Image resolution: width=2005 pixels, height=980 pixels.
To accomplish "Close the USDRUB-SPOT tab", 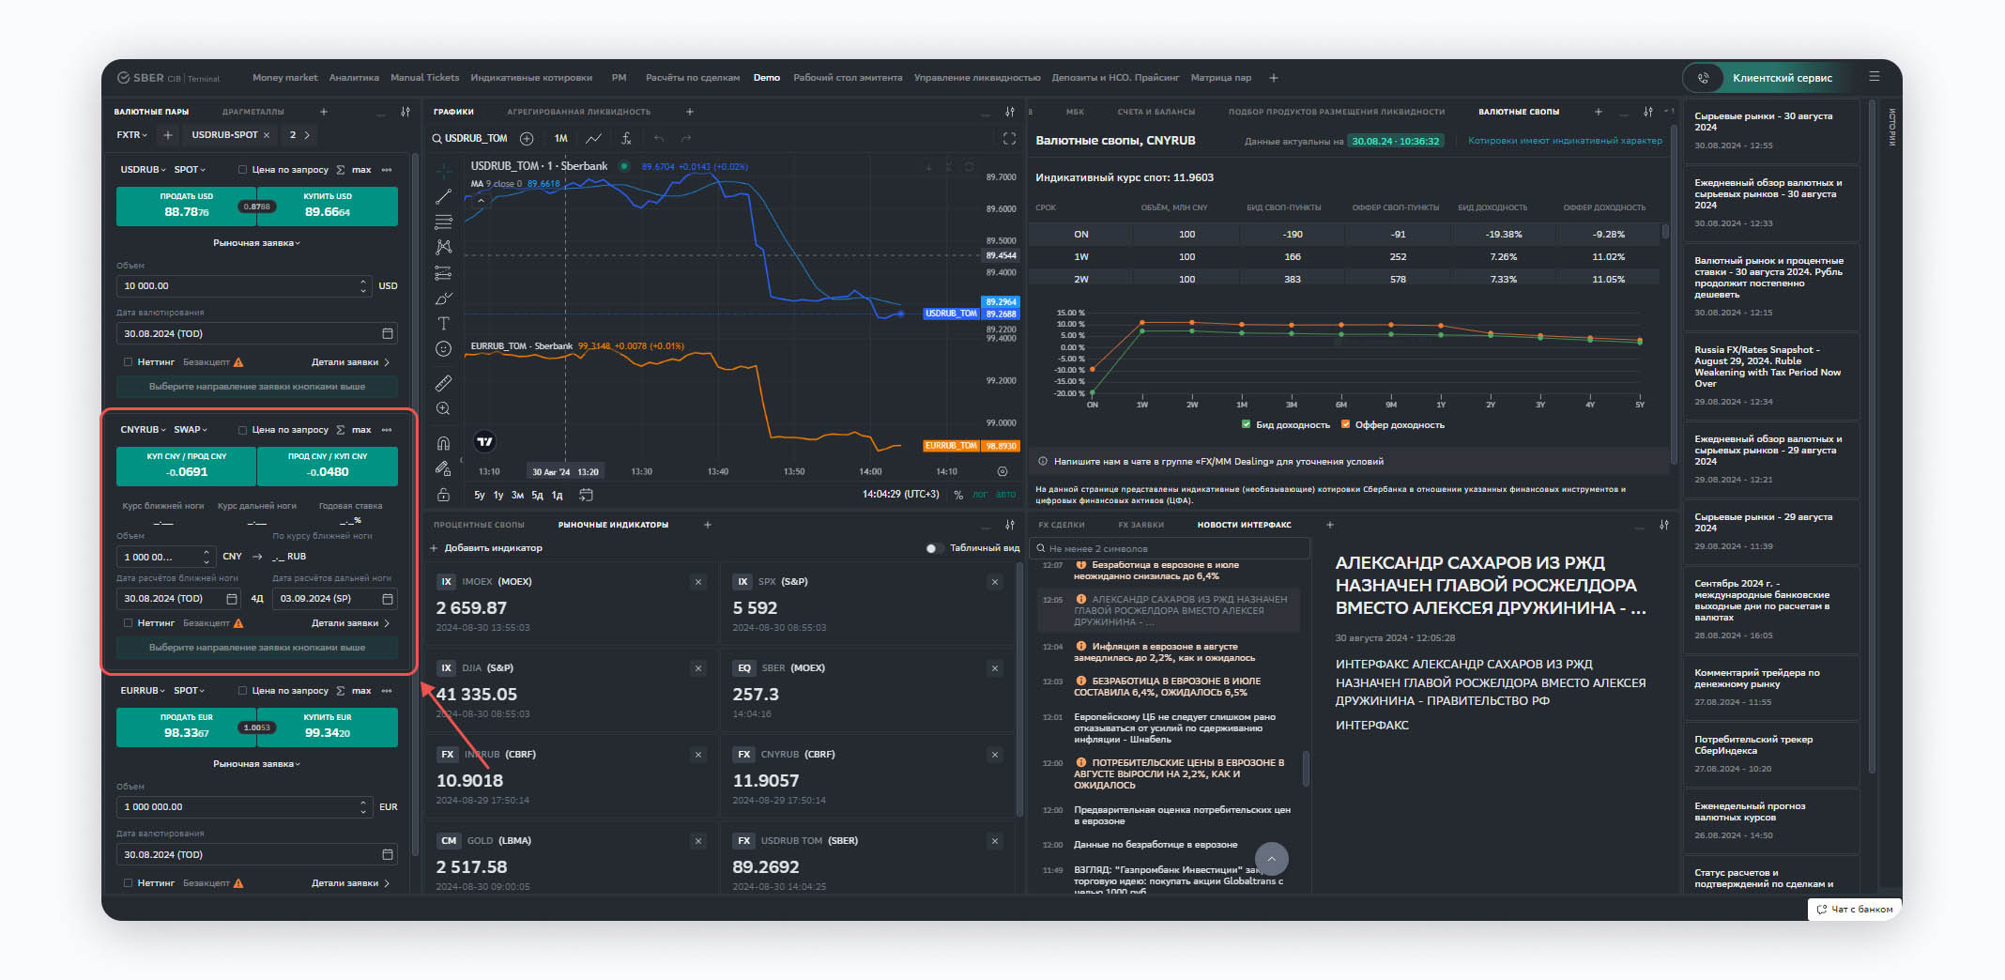I will (x=267, y=135).
